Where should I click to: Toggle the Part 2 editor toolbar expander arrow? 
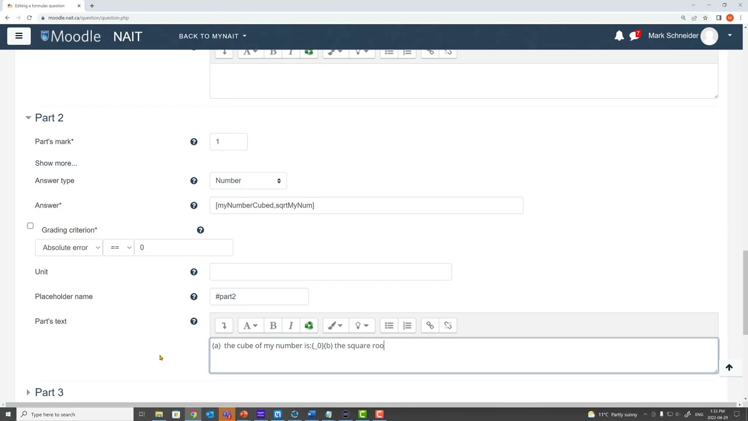[x=224, y=326]
